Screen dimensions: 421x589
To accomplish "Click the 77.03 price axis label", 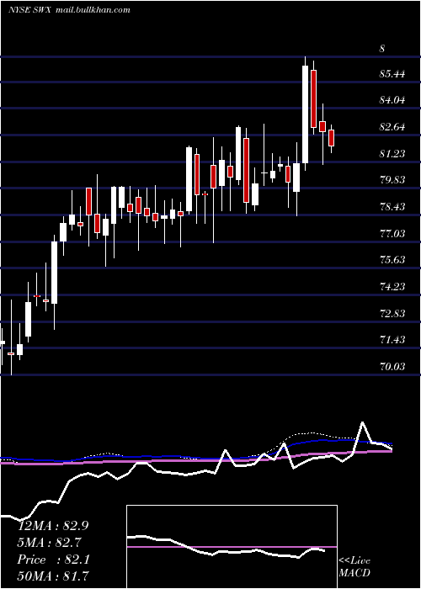I will (x=392, y=234).
